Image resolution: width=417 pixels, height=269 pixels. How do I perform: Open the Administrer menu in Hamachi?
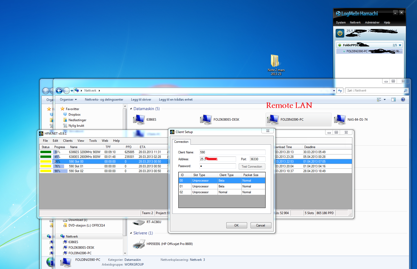(372, 23)
